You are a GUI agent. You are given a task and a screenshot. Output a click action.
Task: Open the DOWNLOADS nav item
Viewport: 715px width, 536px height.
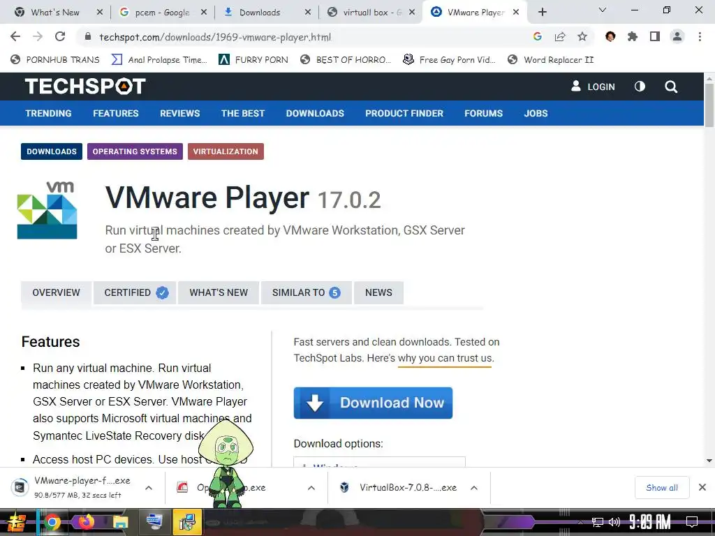(x=315, y=113)
